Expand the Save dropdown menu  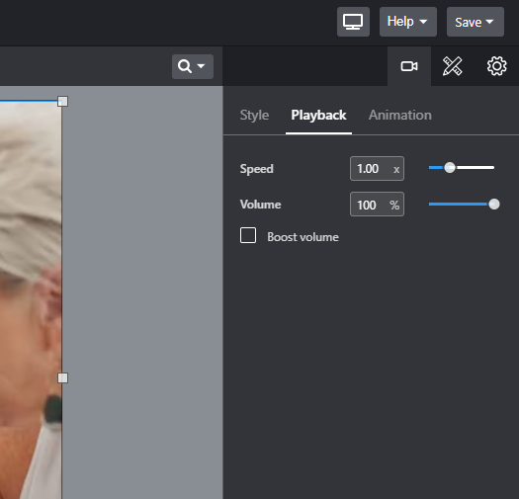(x=476, y=22)
